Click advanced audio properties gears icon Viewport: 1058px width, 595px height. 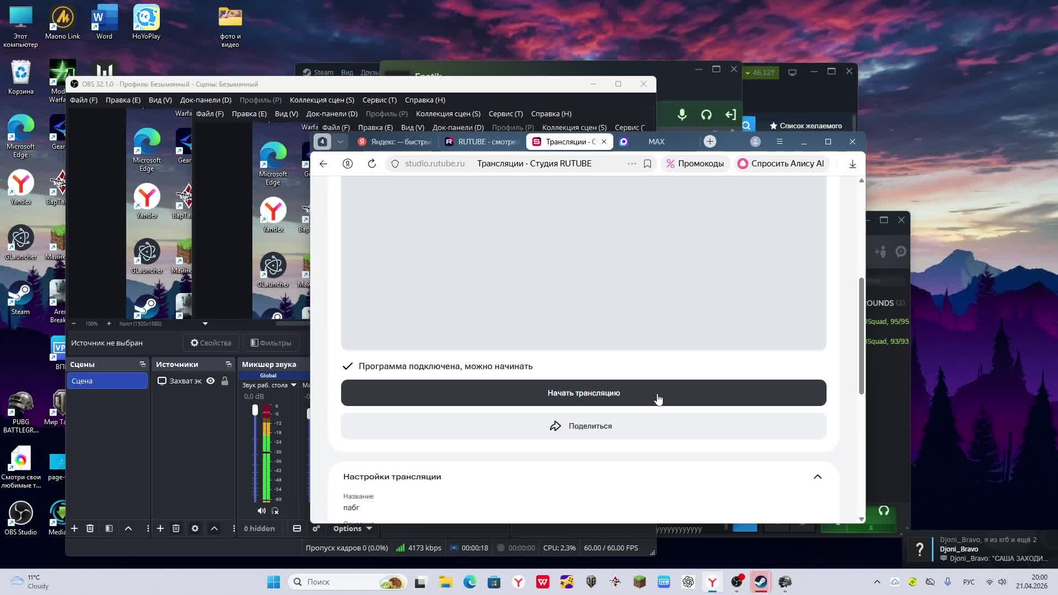[x=316, y=528]
